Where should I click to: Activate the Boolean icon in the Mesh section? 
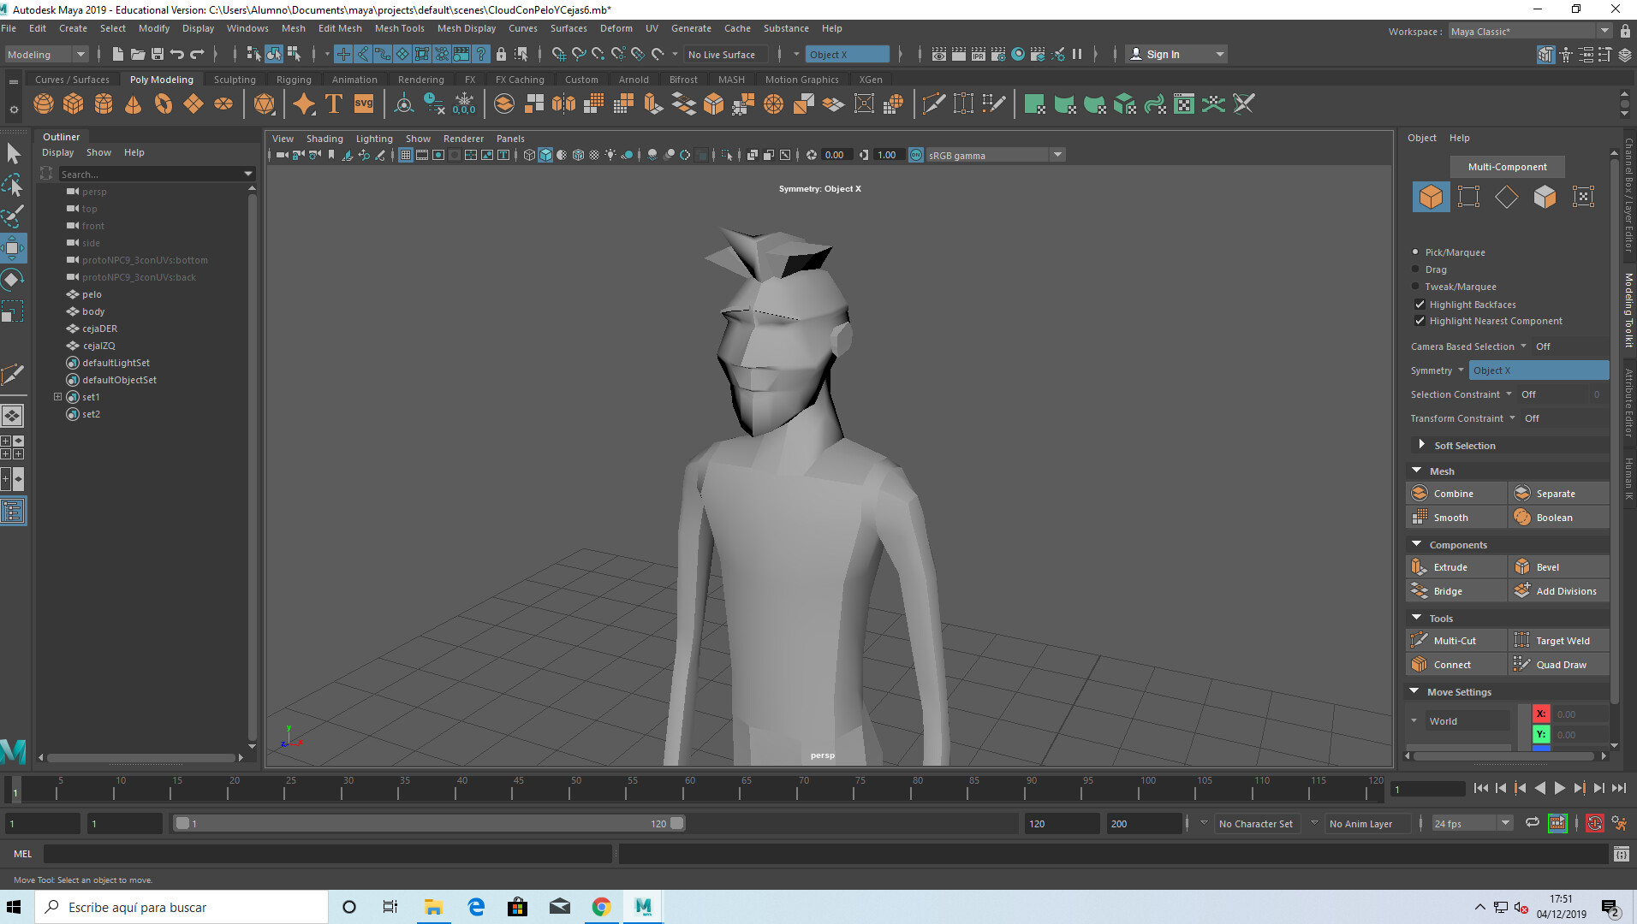(x=1523, y=517)
